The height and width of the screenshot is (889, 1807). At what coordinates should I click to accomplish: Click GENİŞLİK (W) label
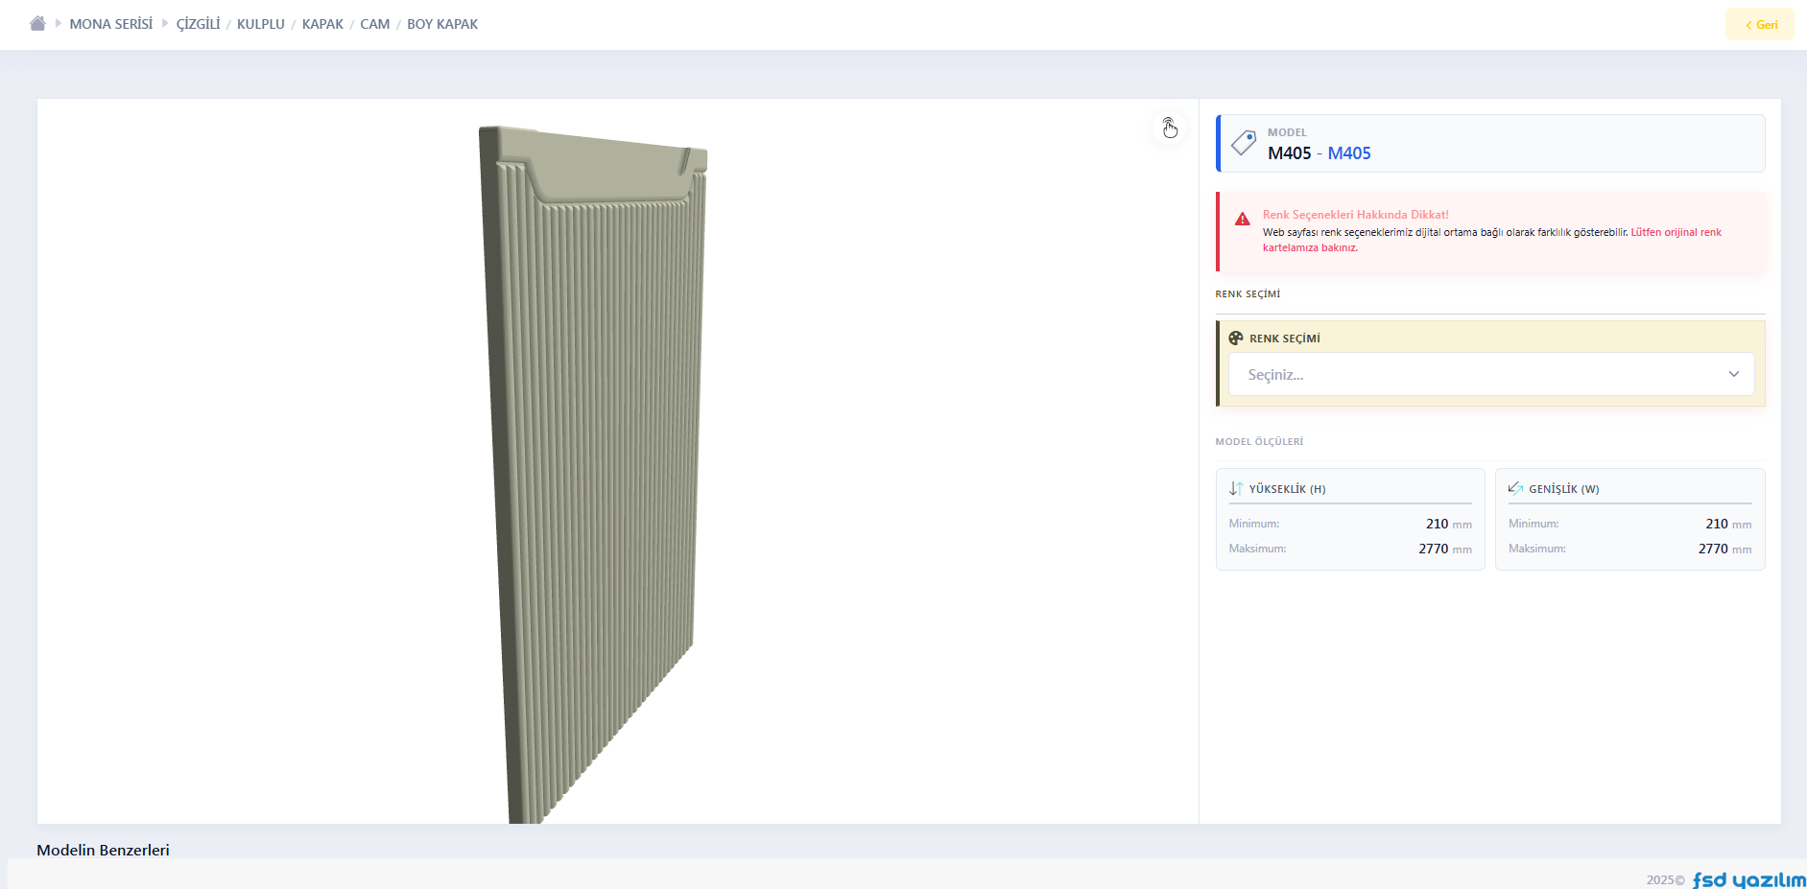tap(1564, 489)
